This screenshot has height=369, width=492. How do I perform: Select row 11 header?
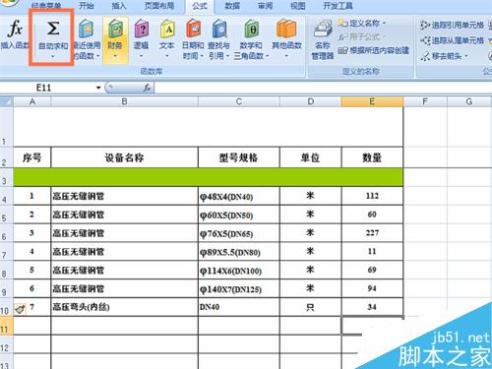[x=6, y=326]
